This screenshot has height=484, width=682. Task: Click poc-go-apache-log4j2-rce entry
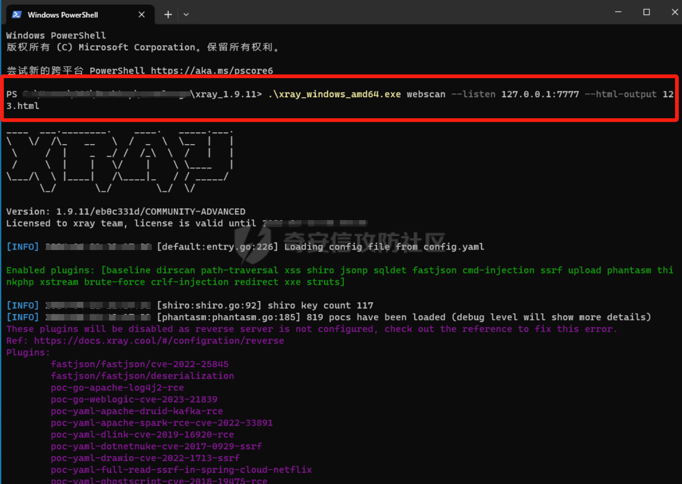click(x=118, y=388)
